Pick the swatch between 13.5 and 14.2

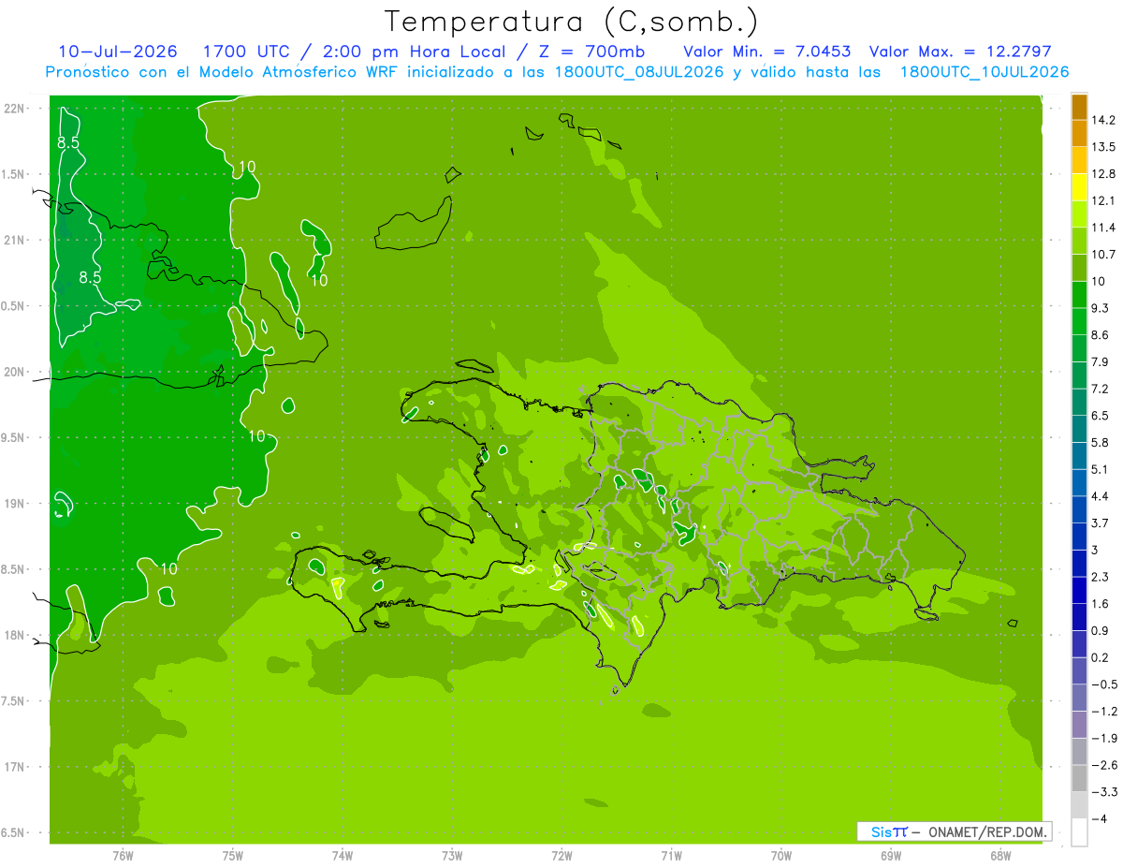1079,133
